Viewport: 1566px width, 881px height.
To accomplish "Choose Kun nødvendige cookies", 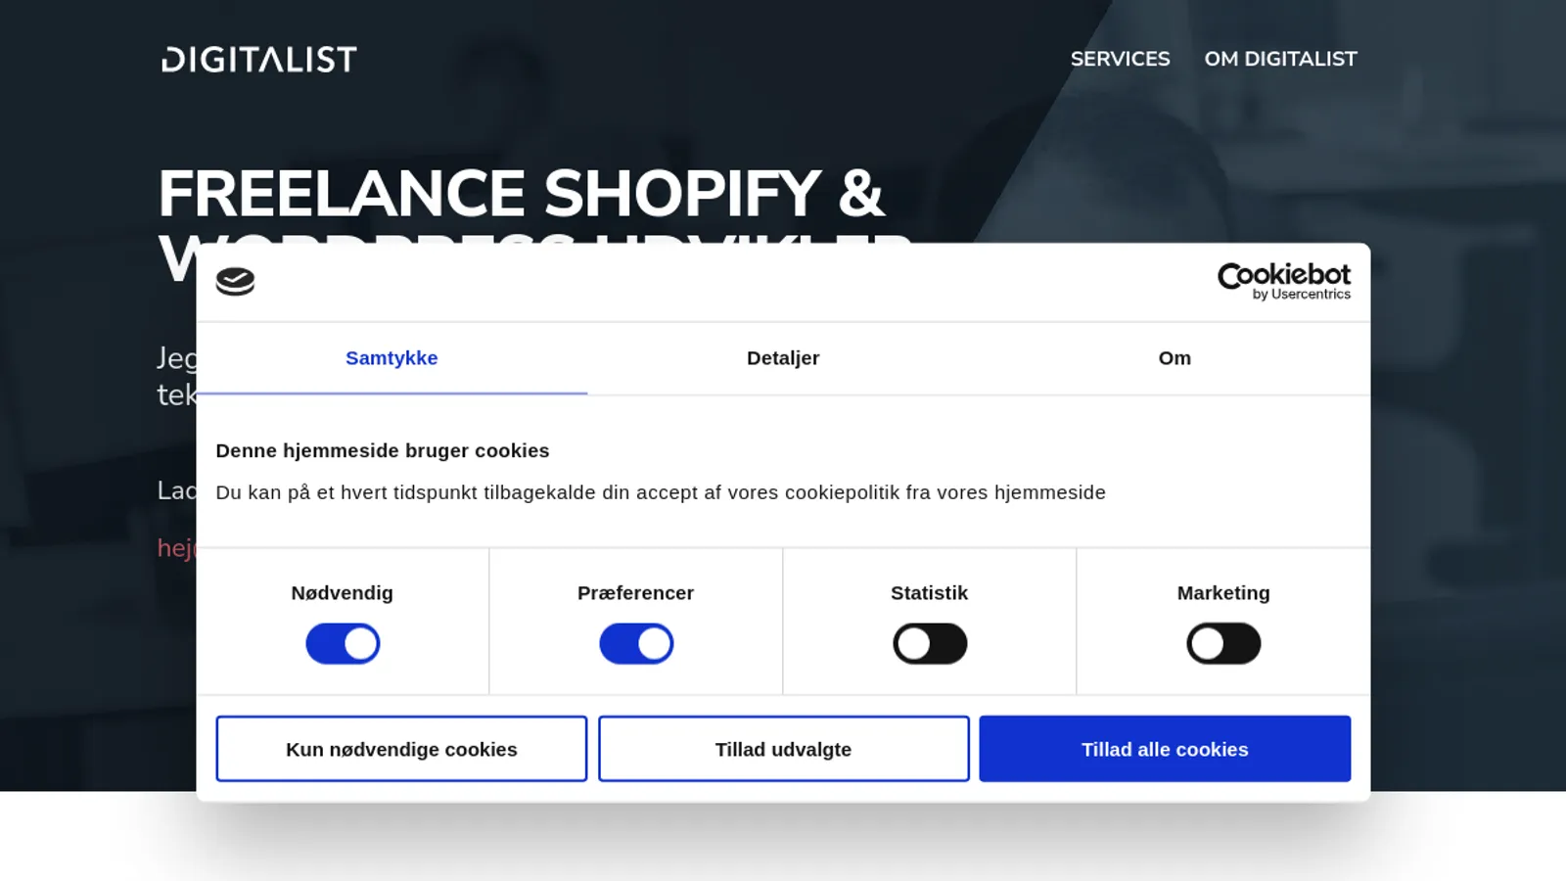I will pyautogui.click(x=401, y=749).
